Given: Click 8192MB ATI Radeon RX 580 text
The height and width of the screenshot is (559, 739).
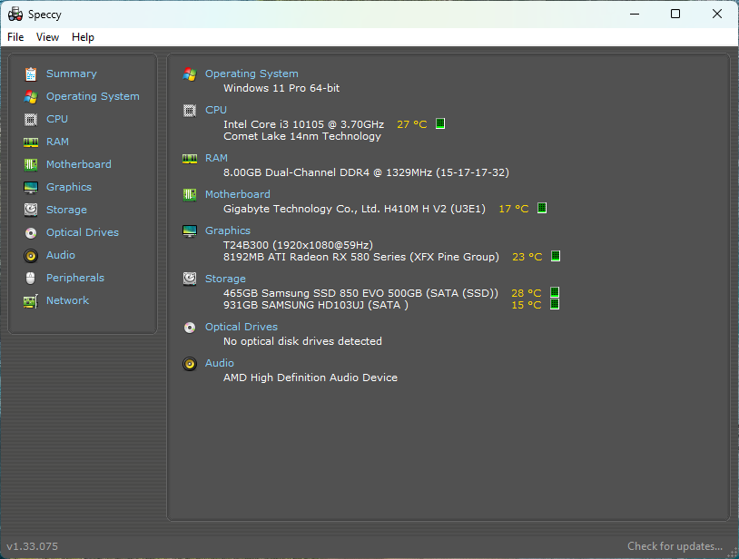Looking at the screenshot, I should click(x=361, y=257).
